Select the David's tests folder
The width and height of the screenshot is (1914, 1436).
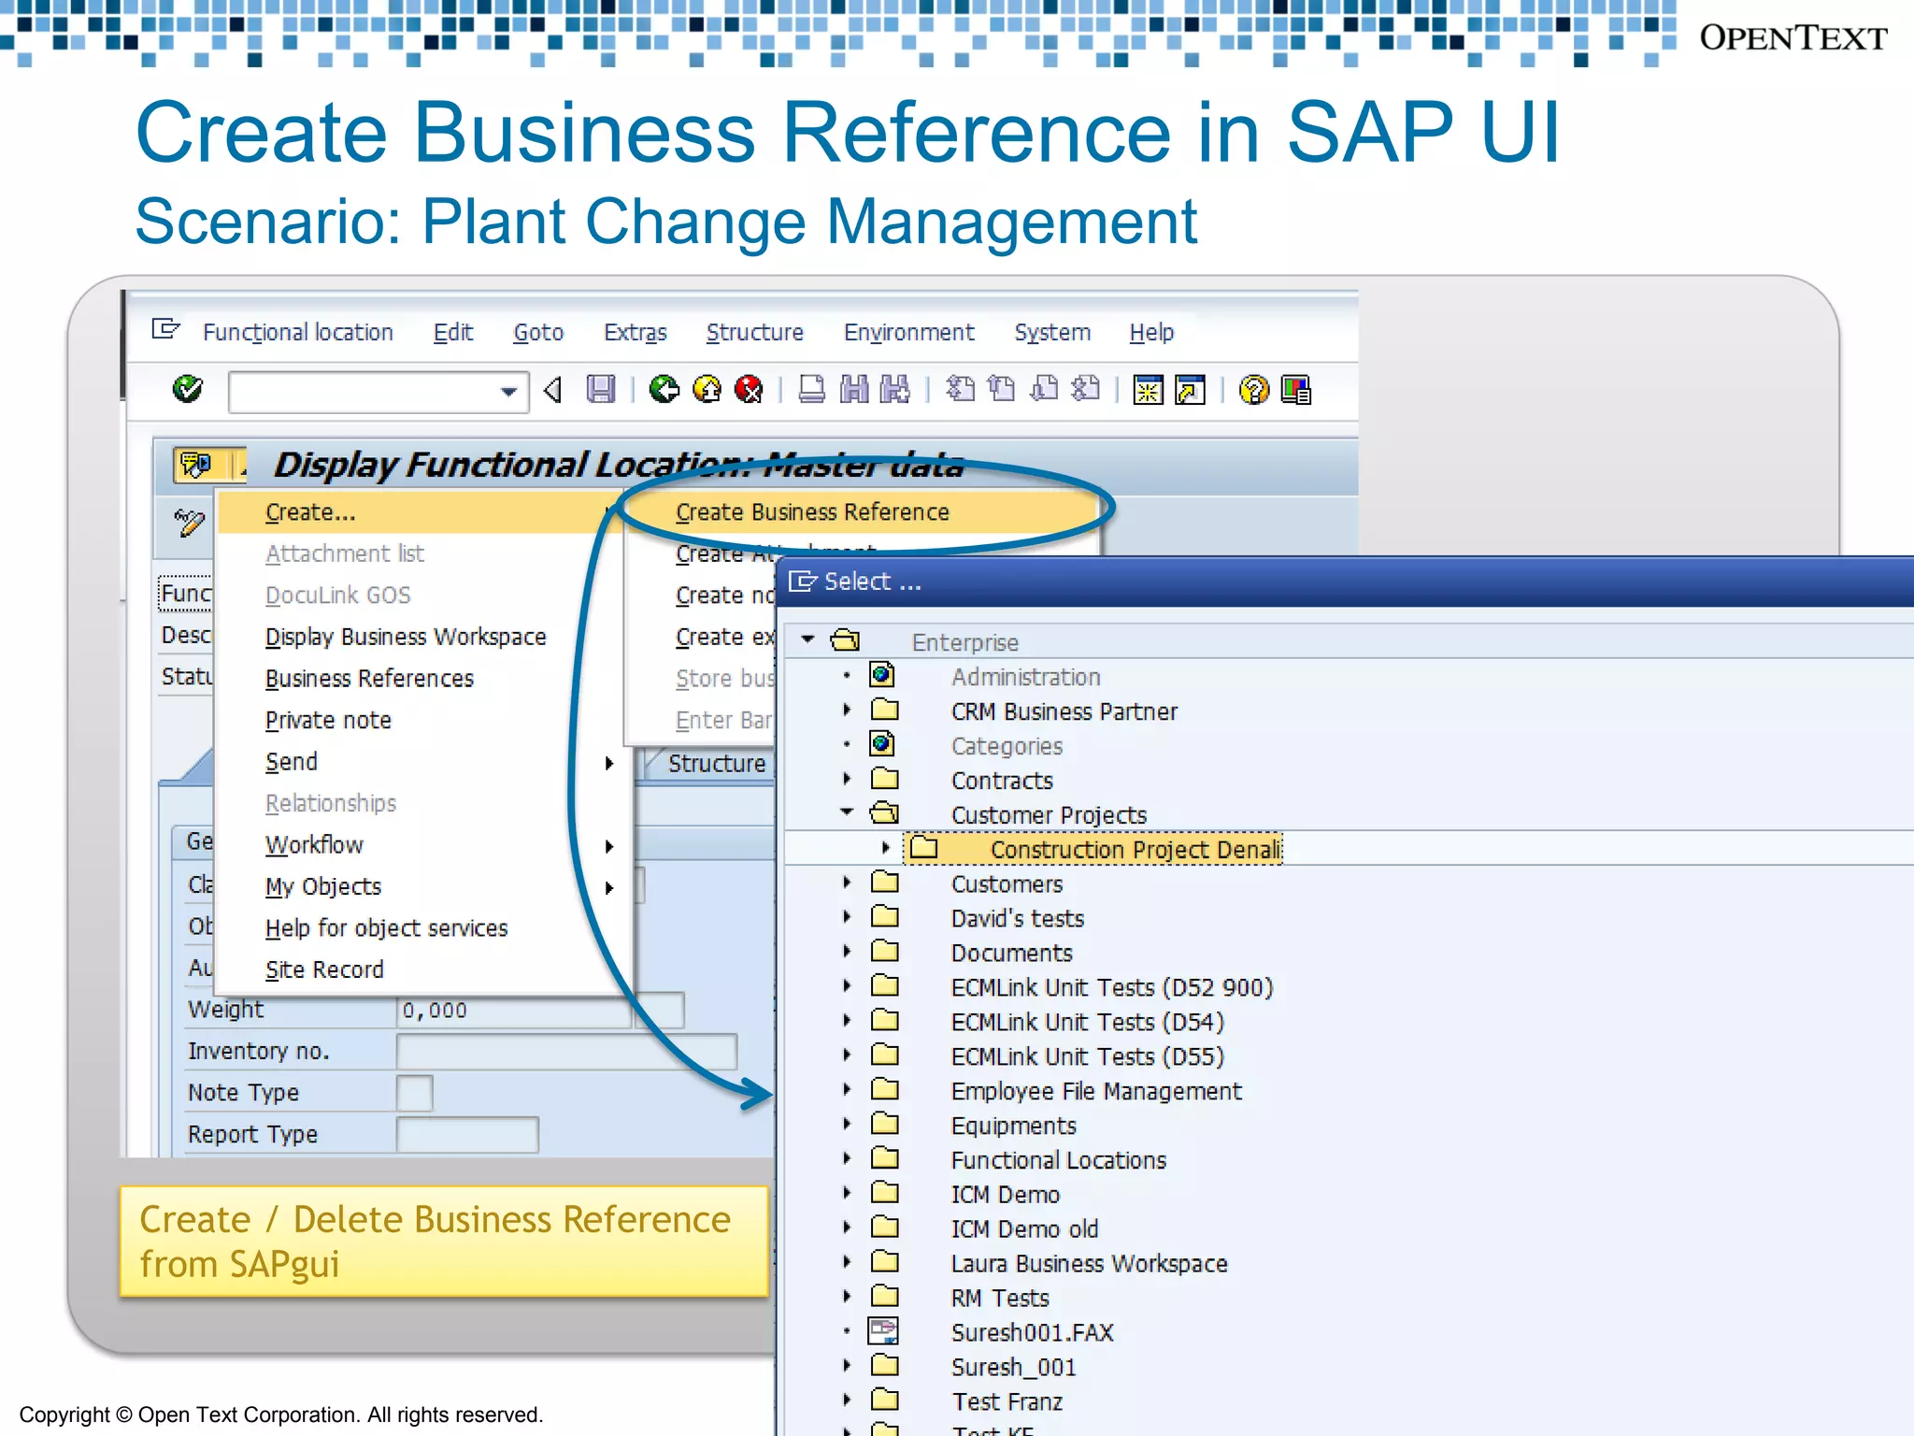1017,918
